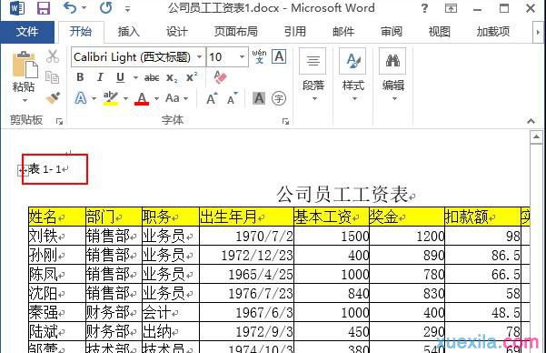Click the 姓名 header cell

pos(56,217)
